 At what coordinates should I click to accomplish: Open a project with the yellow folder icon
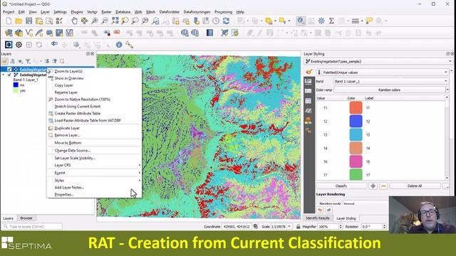19,21
